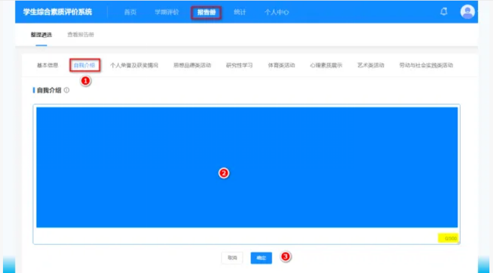Open the user avatar menu

pyautogui.click(x=467, y=12)
